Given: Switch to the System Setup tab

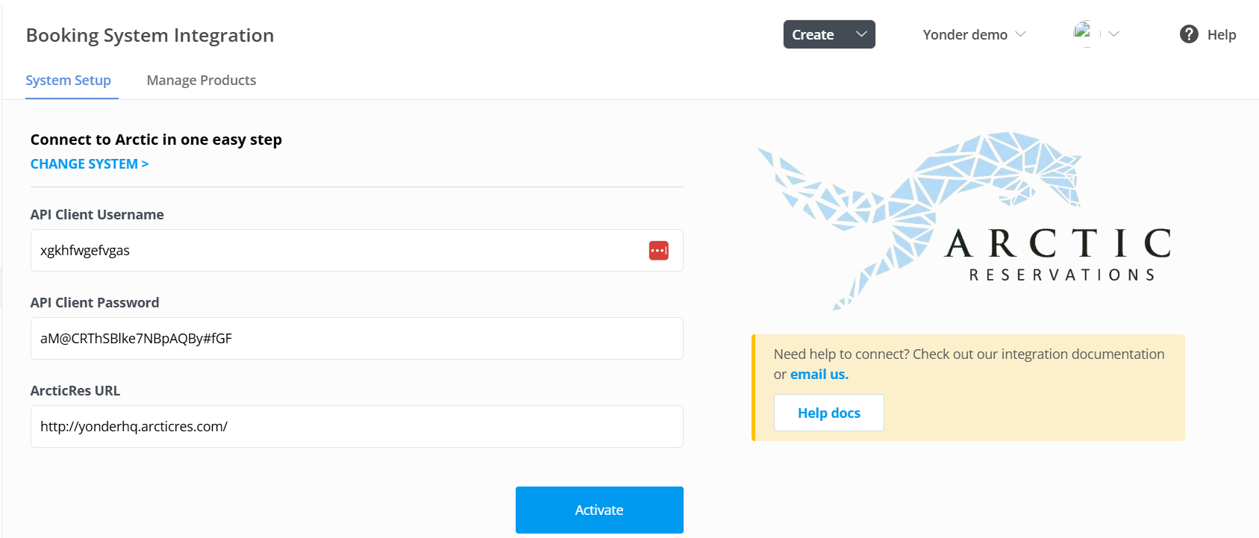Looking at the screenshot, I should (68, 81).
